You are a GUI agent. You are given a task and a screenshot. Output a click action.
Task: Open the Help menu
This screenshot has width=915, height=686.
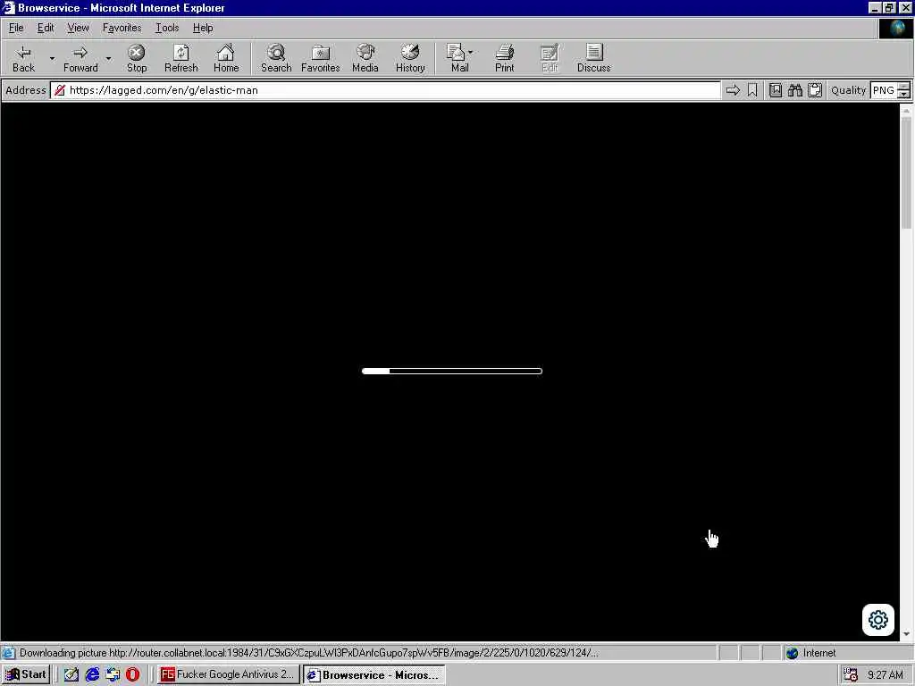click(x=203, y=28)
